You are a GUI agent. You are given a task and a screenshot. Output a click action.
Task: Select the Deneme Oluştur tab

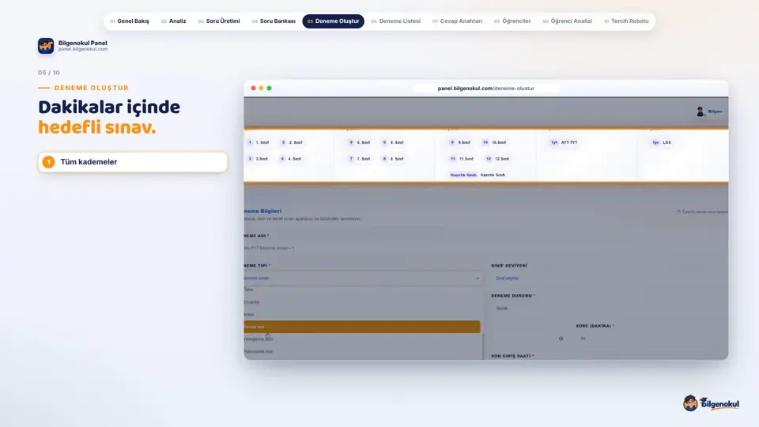(x=333, y=21)
